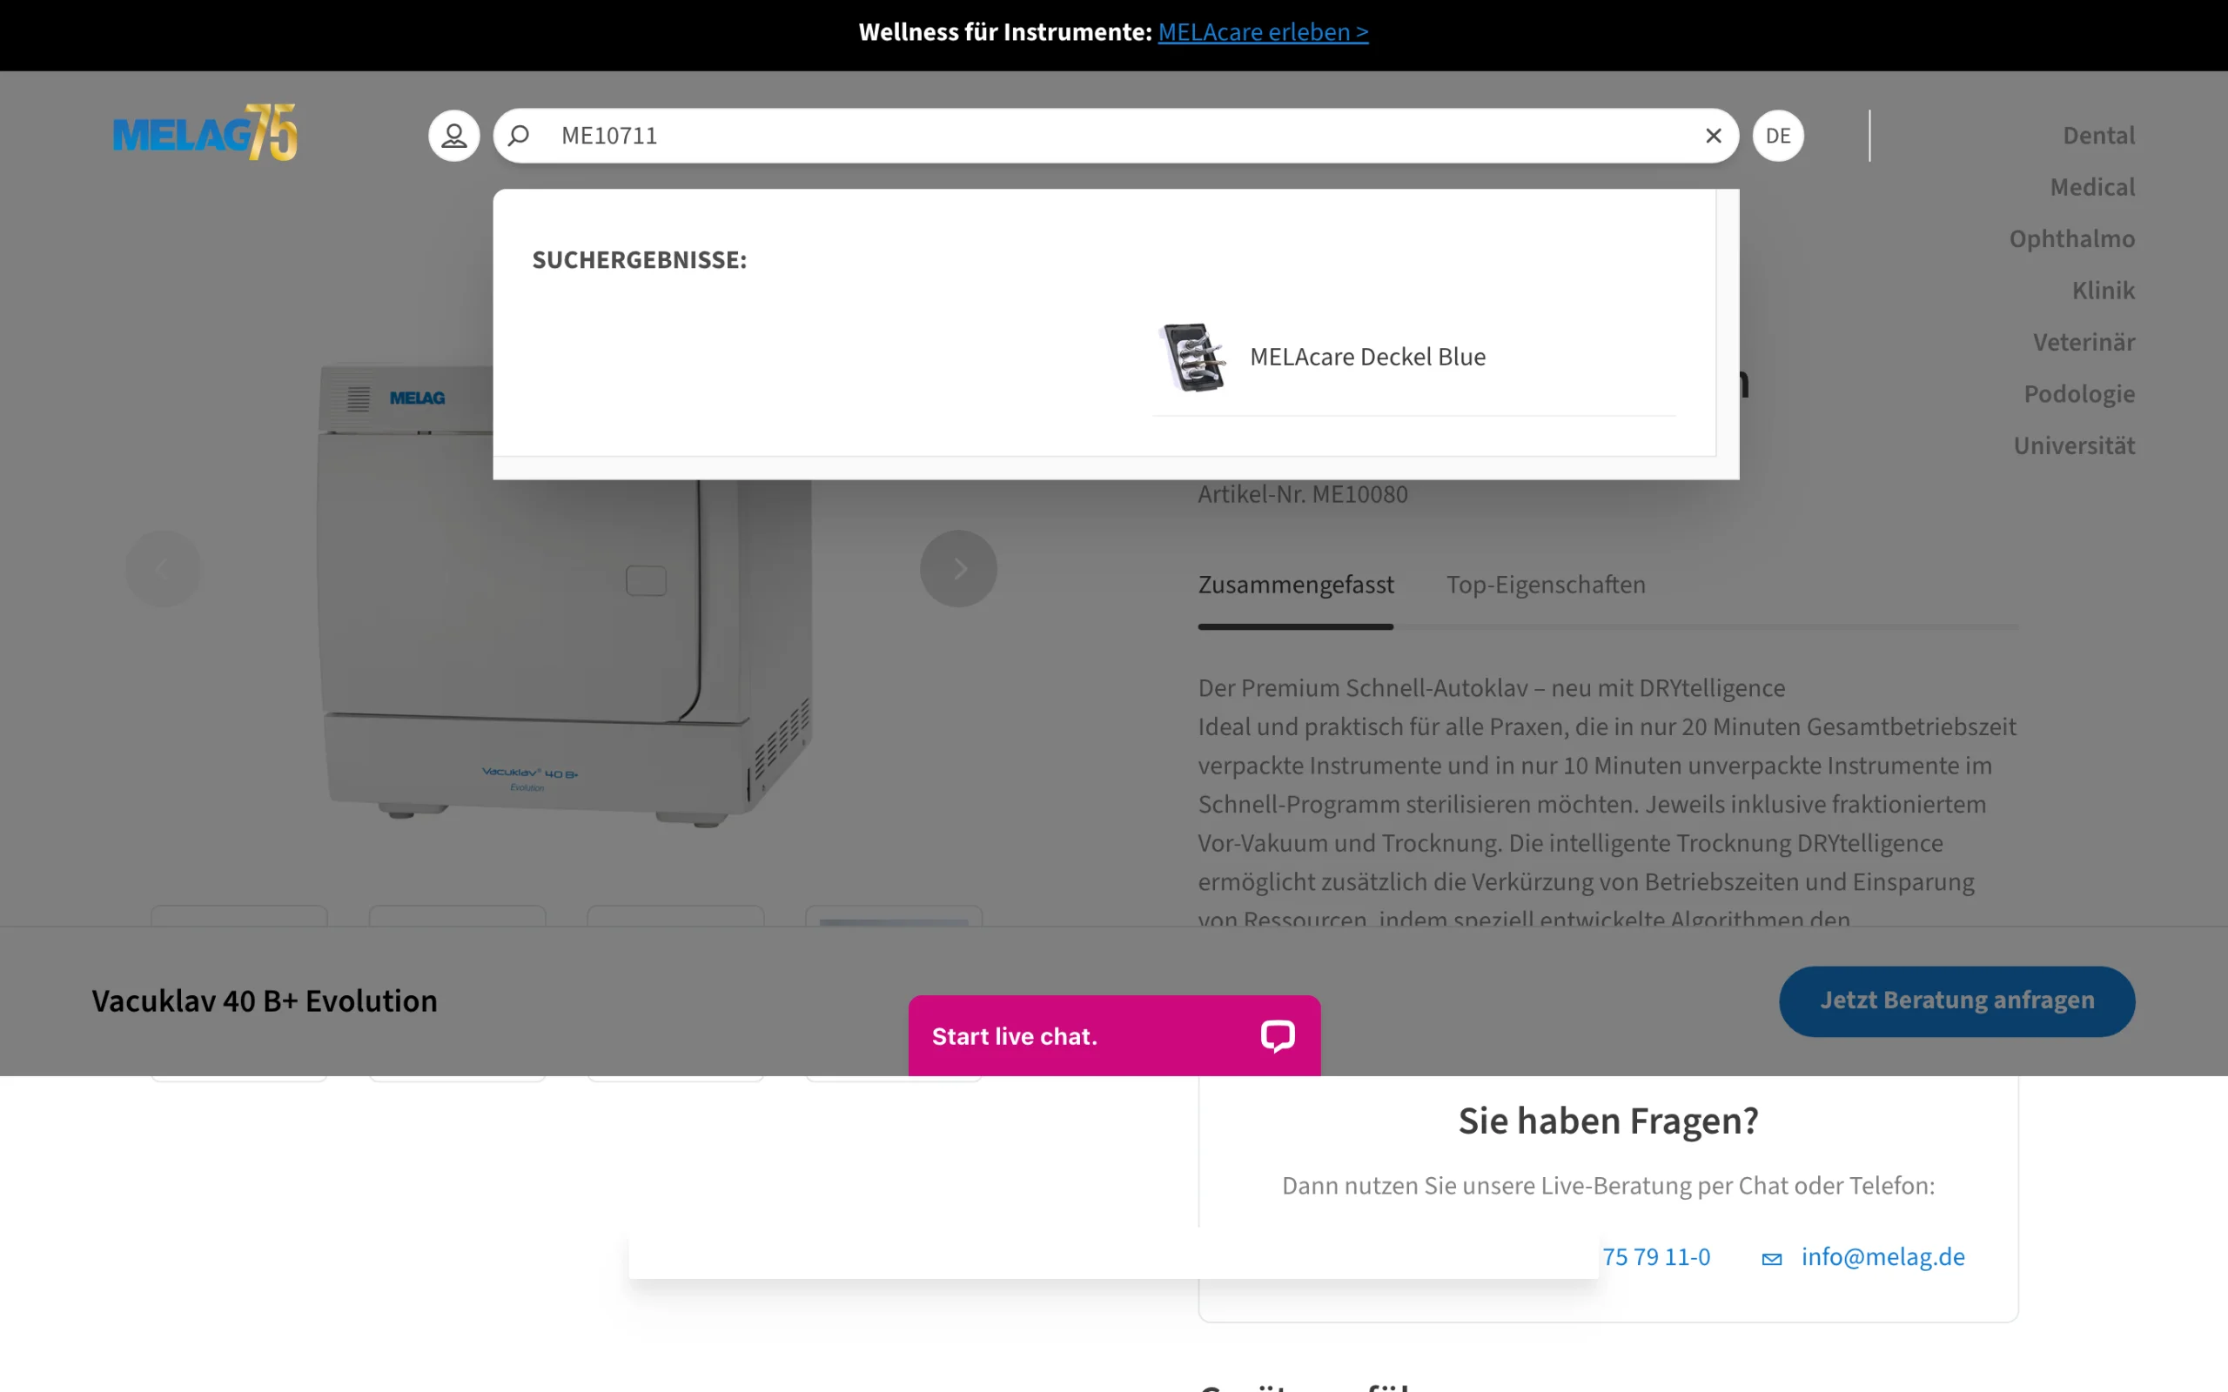This screenshot has height=1392, width=2228.
Task: Show next product image arrow
Action: (957, 568)
